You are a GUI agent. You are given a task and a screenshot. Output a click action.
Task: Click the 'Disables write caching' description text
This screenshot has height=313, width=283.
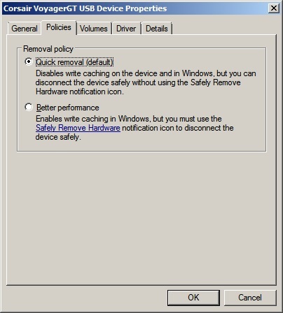click(x=146, y=73)
